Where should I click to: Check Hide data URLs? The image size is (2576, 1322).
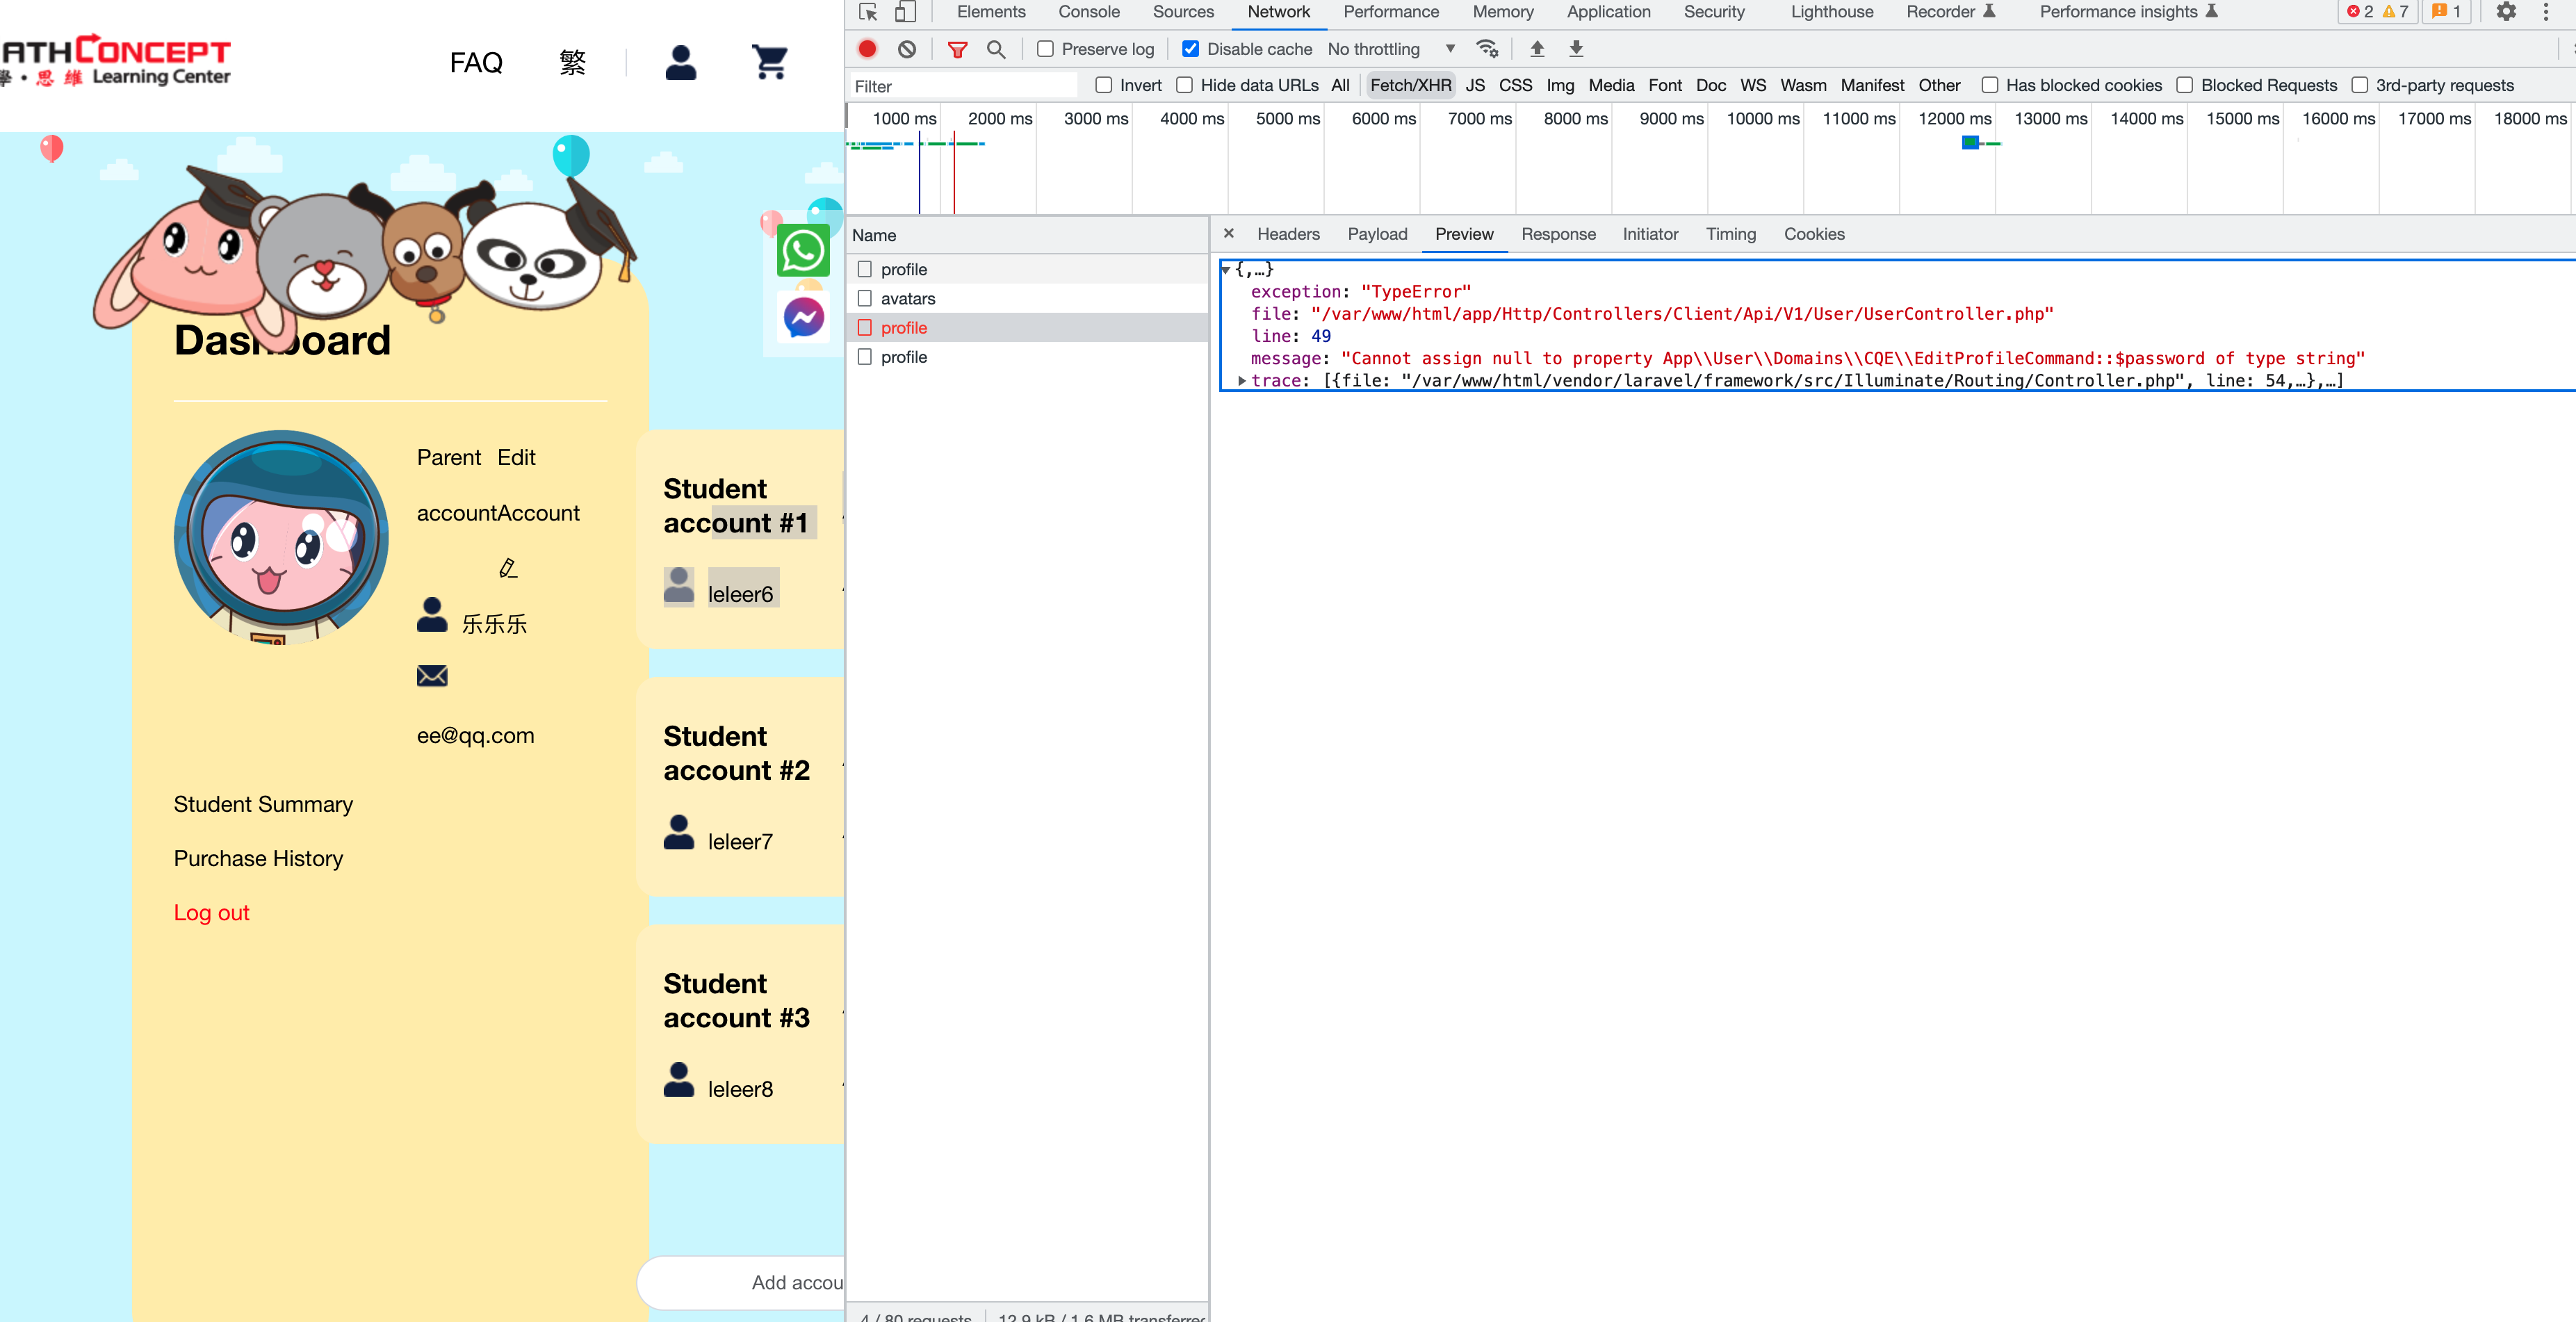[x=1184, y=85]
